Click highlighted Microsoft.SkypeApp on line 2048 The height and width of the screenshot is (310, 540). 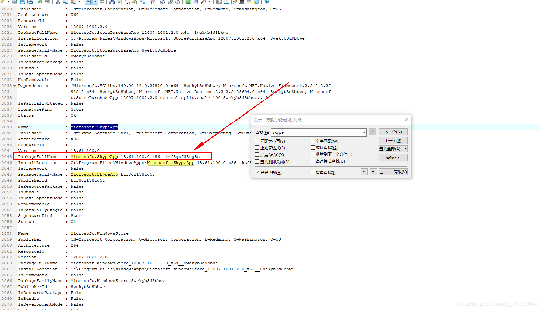94,174
